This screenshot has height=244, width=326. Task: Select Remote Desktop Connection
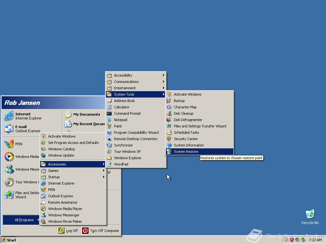(136, 139)
